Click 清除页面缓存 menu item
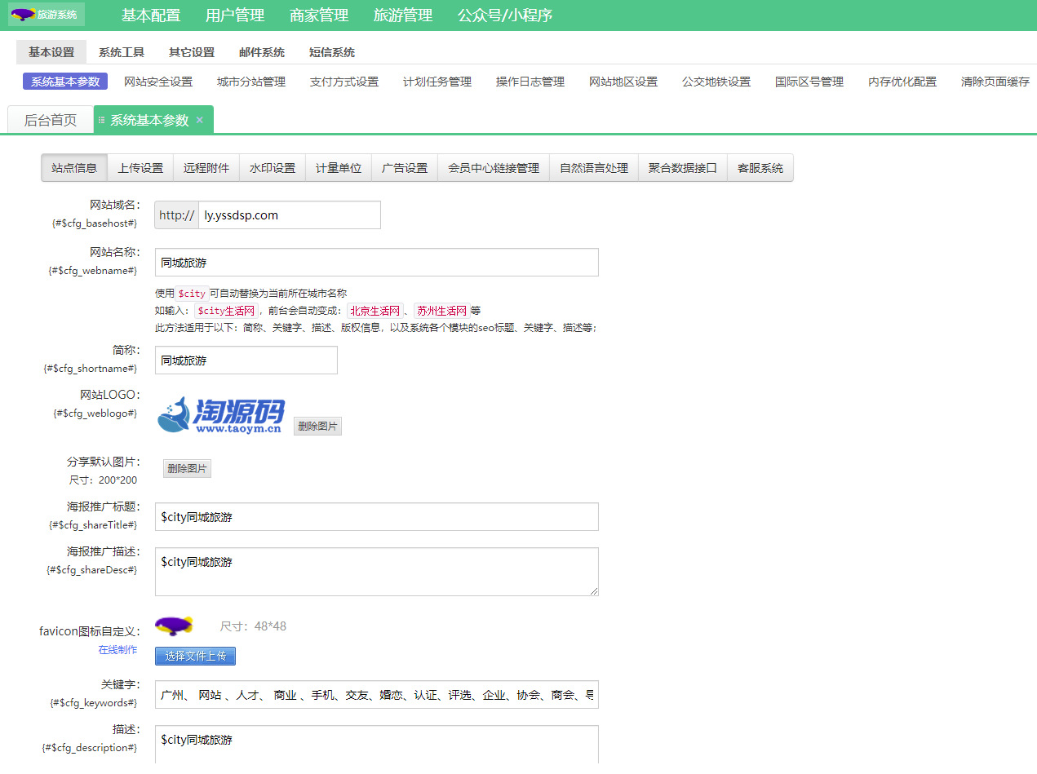 [x=995, y=82]
